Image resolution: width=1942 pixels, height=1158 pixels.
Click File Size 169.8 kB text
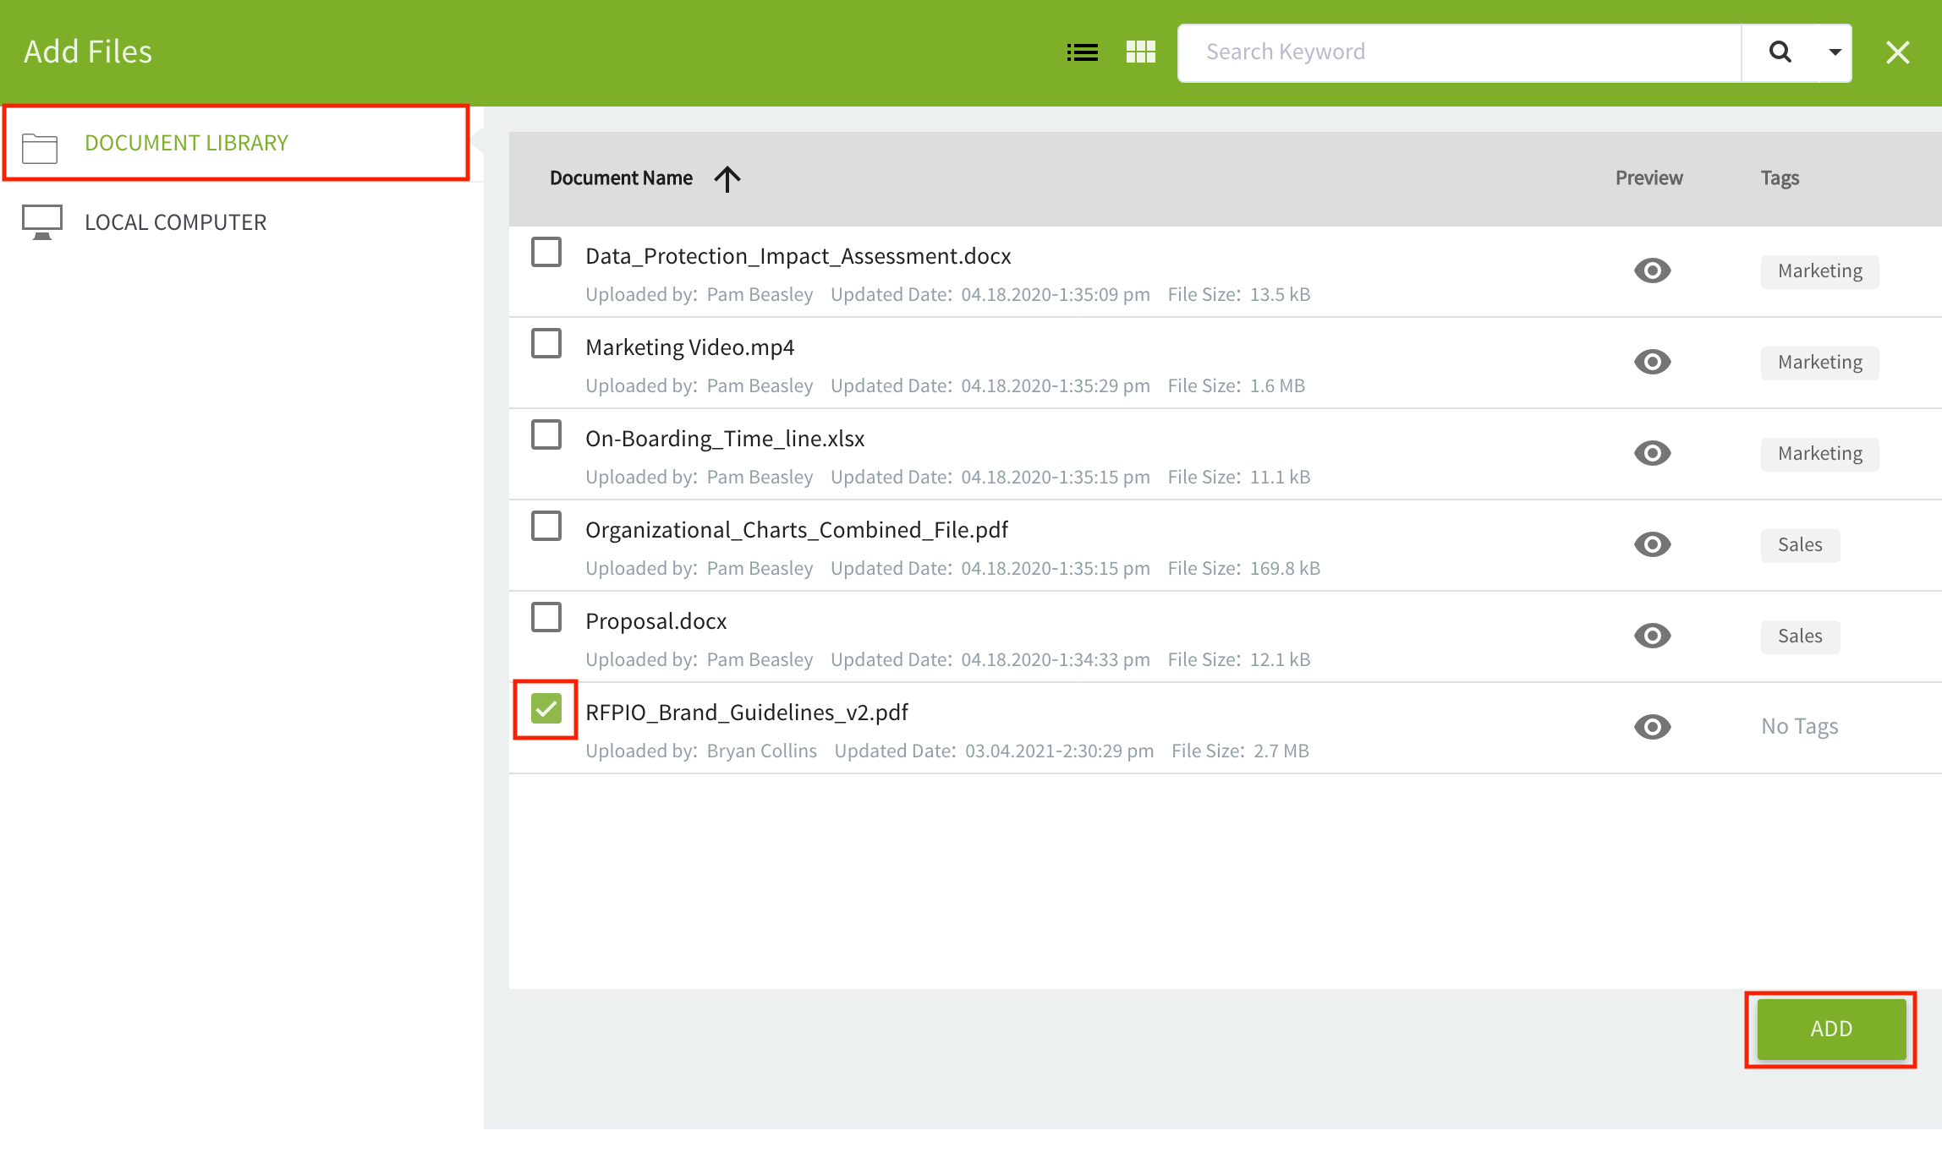1244,569
